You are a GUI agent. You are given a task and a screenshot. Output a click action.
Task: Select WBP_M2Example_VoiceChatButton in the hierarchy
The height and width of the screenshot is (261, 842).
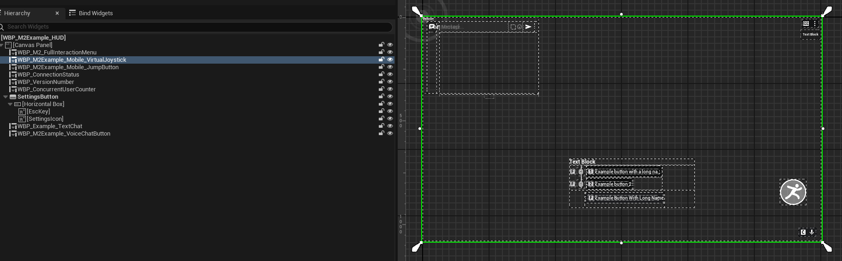coord(64,134)
